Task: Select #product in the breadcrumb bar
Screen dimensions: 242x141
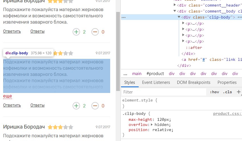Action: pyautogui.click(x=155, y=74)
